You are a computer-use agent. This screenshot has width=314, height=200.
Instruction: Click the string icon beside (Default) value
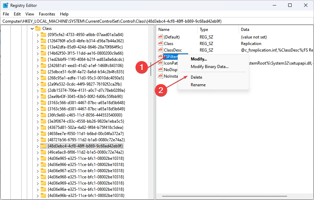pos(160,37)
